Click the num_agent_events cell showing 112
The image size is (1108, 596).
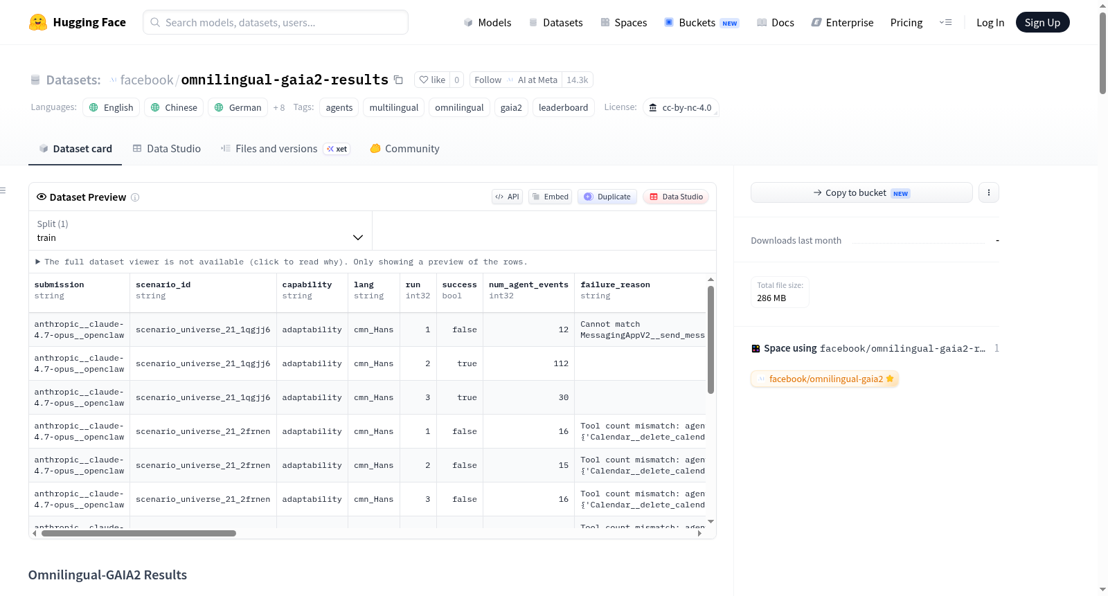tap(529, 363)
